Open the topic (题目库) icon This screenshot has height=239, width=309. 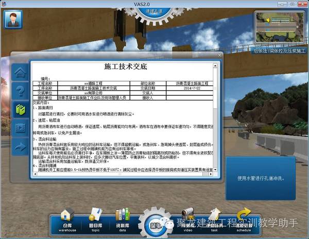[95, 218]
